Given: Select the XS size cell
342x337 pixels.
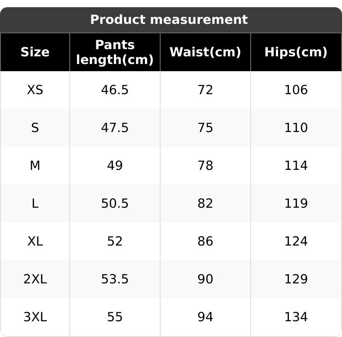Looking at the screenshot, I should coord(35,90).
